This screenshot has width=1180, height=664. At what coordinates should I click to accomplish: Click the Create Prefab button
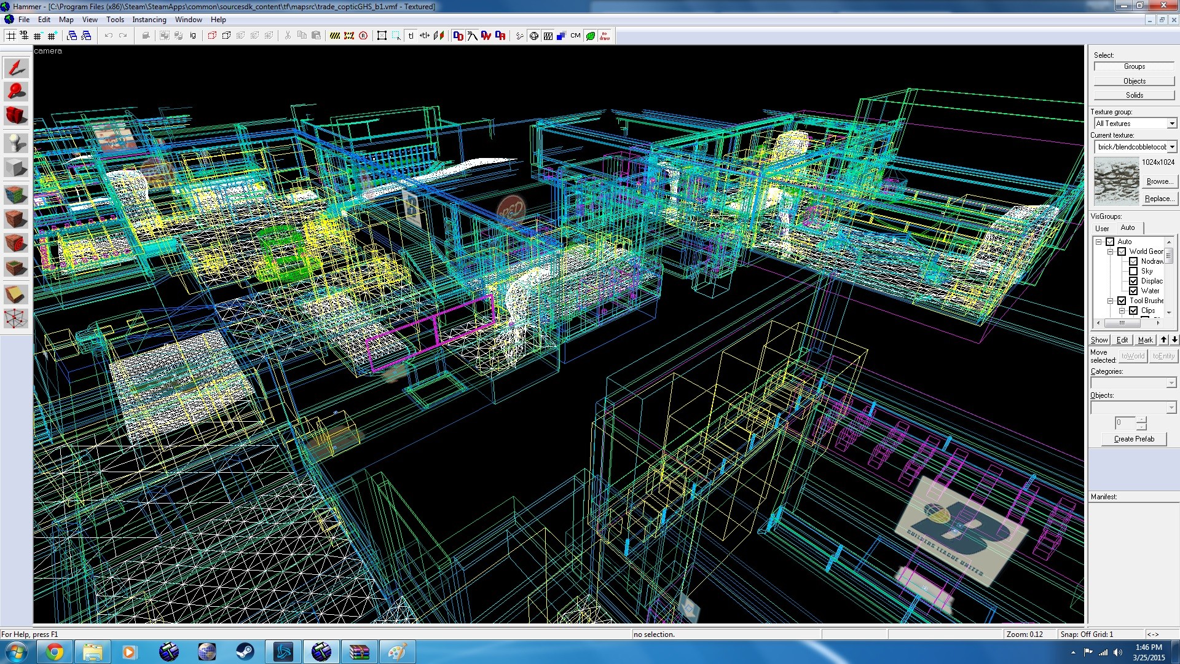(1134, 439)
